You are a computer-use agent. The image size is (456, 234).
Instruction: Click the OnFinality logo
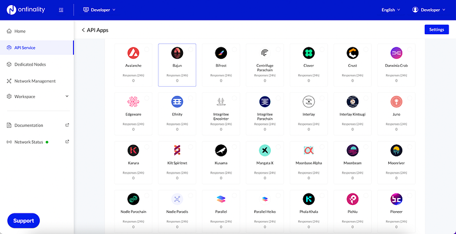(26, 10)
